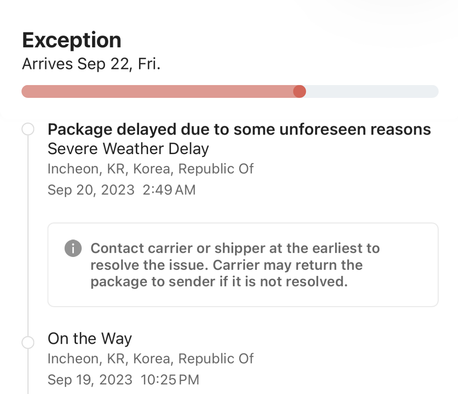458x394 pixels.
Task: Click the Incheon location under Severe Weather Delay
Action: point(151,169)
